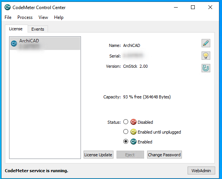222x179 pixels.
Task: Click the ArchiCAD license CmStick icon
Action: [x=14, y=44]
